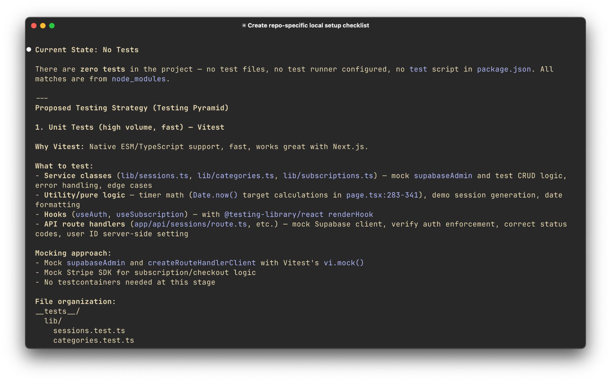The image size is (611, 382).
Task: Open lib/categories.ts file reference
Action: 236,176
